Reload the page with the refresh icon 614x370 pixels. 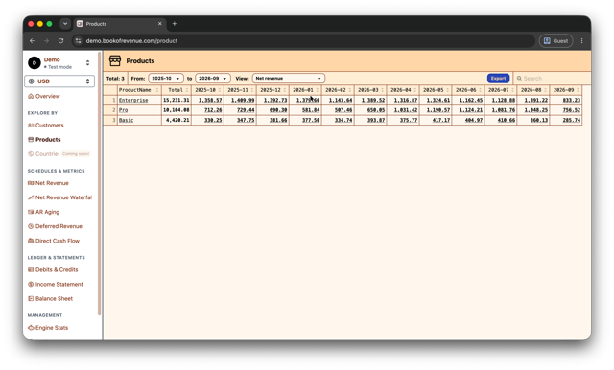(60, 40)
